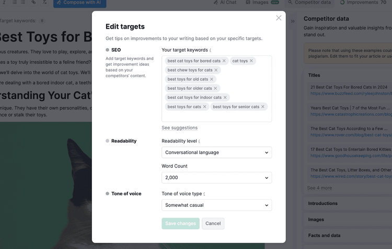Click Save changes button

[x=180, y=223]
